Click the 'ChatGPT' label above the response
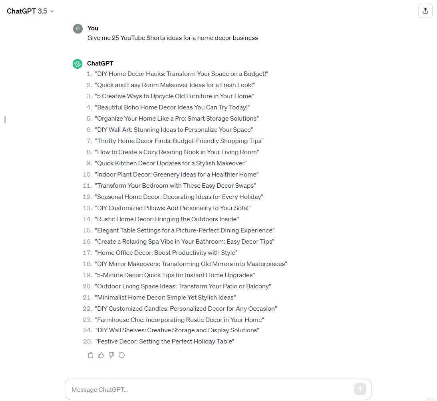Image resolution: width=437 pixels, height=401 pixels. pos(100,64)
